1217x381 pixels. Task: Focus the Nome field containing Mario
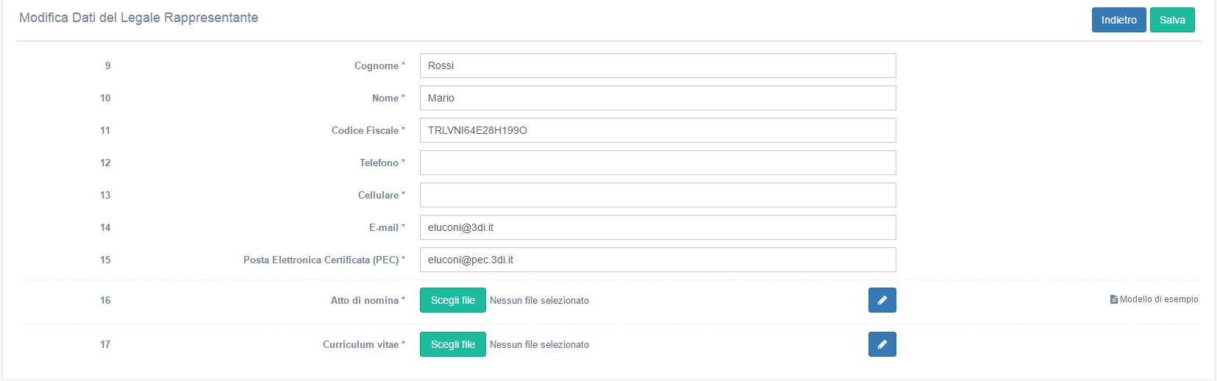click(657, 98)
